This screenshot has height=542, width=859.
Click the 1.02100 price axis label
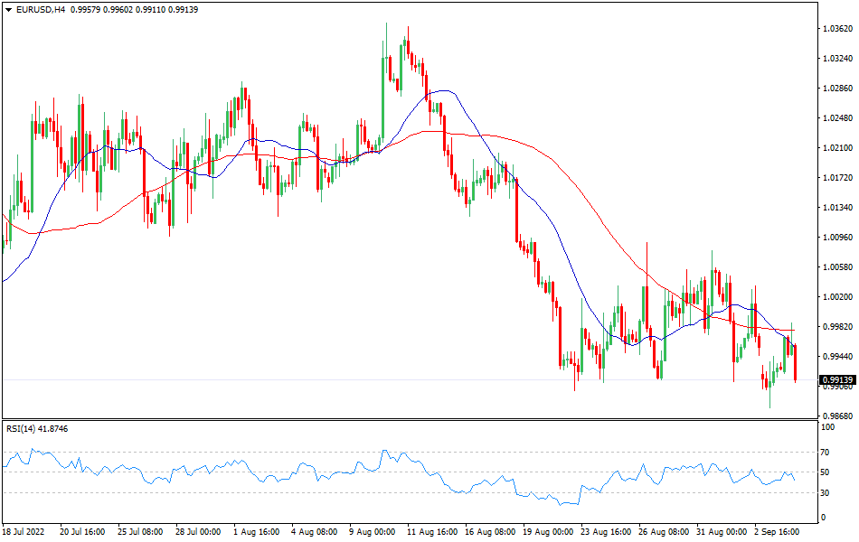coord(837,148)
